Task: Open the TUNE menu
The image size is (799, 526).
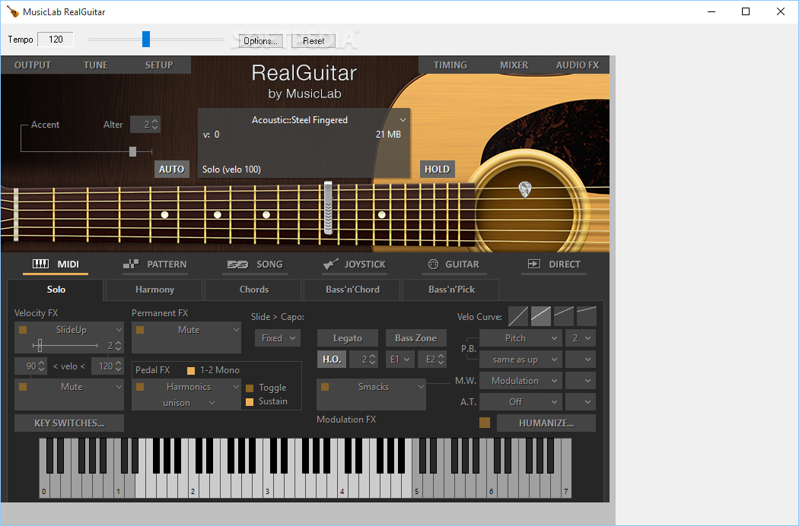Action: [96, 65]
